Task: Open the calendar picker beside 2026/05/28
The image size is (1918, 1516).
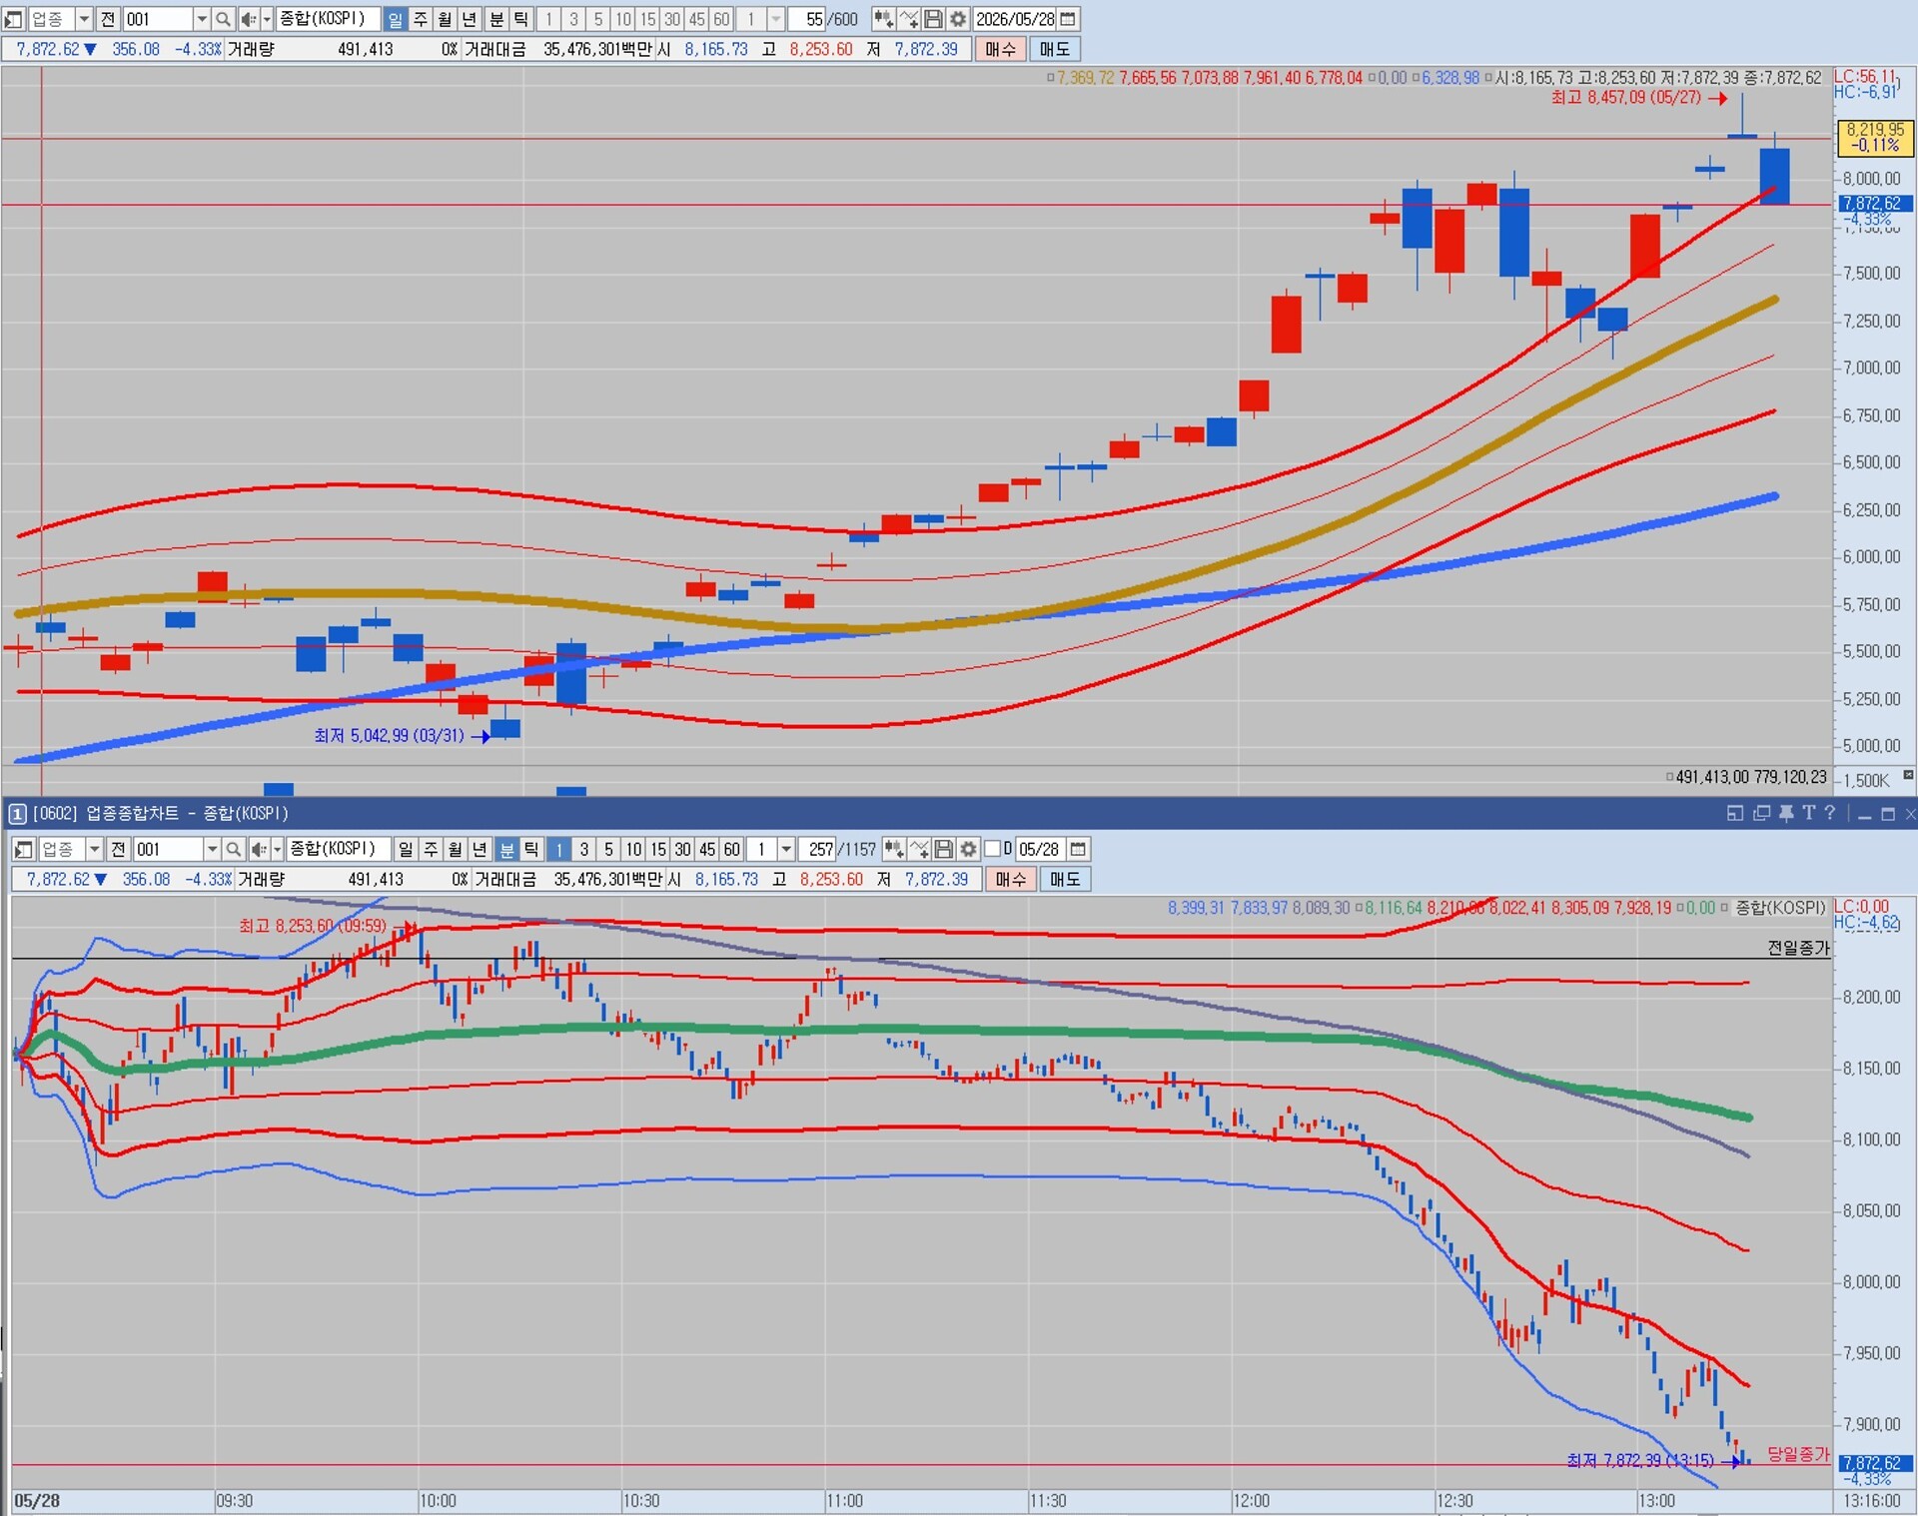Action: pos(1068,19)
